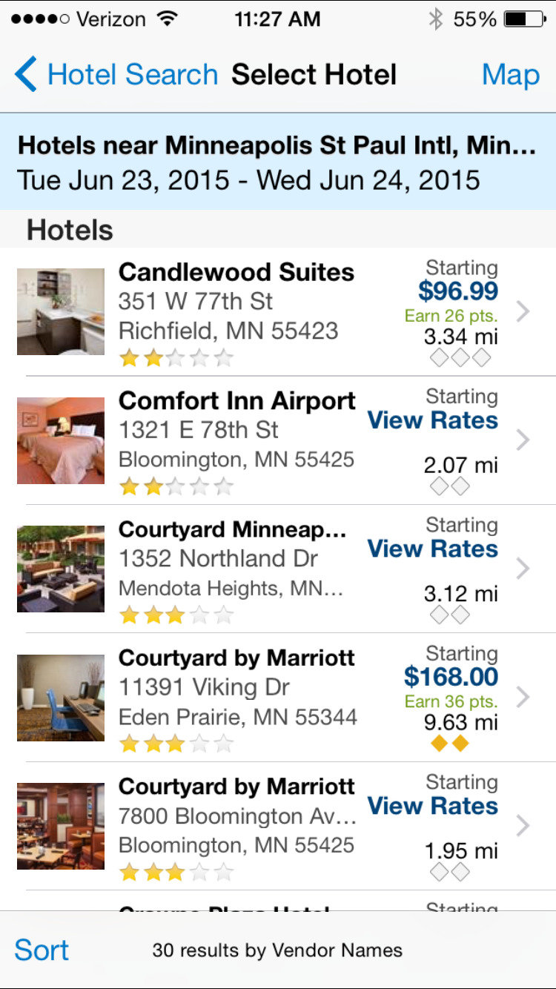Open Candlewood Suites room photo thumbnail
This screenshot has width=556, height=989.
61,311
